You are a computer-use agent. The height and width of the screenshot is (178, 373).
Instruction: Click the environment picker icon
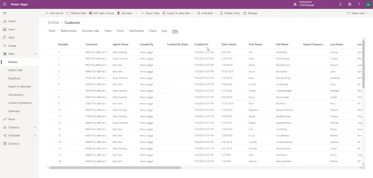coord(295,4)
